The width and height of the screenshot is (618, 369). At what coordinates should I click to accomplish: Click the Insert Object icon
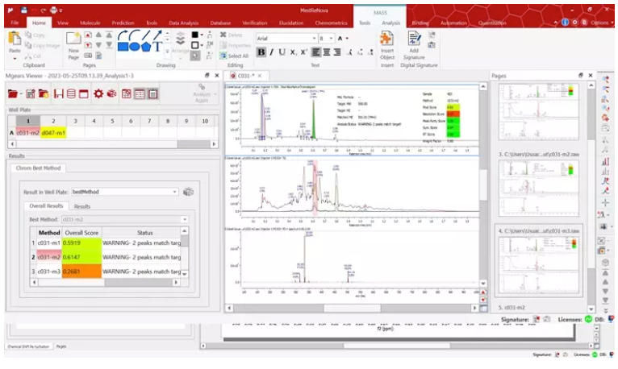point(387,45)
